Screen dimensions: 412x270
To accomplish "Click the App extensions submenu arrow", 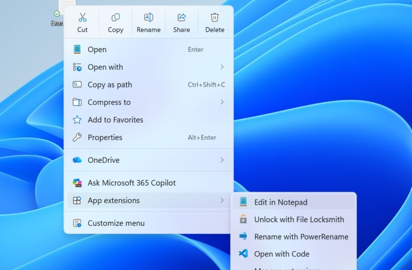I will (222, 200).
